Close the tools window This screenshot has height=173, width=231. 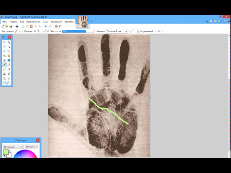tap(10, 37)
